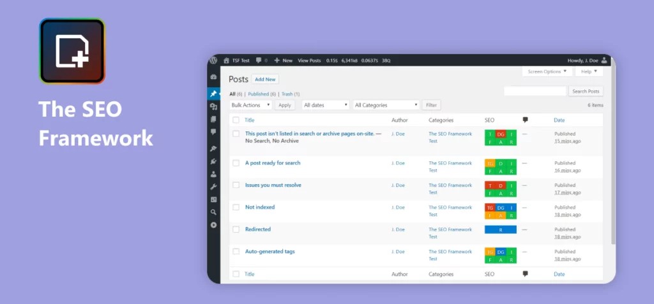
Task: Toggle select-all checkbox in table footer
Action: tap(236, 274)
